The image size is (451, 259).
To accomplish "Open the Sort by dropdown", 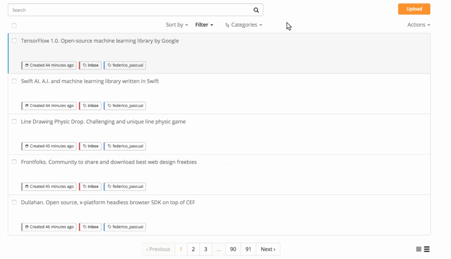I will [x=177, y=25].
